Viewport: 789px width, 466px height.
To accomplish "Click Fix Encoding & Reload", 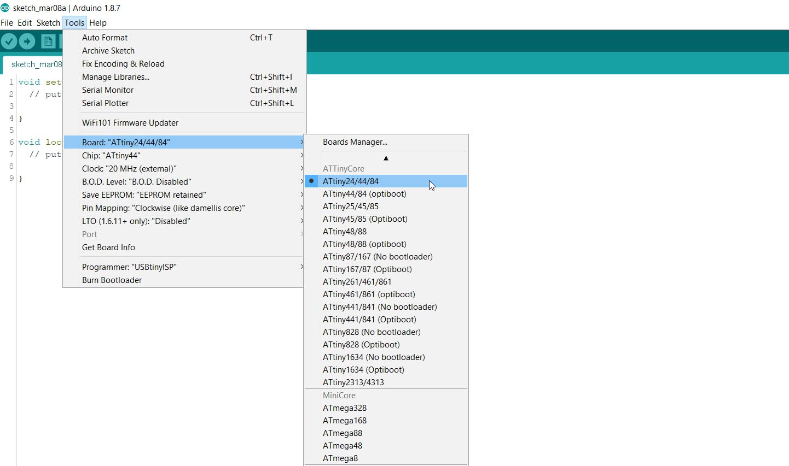I will coord(184,63).
